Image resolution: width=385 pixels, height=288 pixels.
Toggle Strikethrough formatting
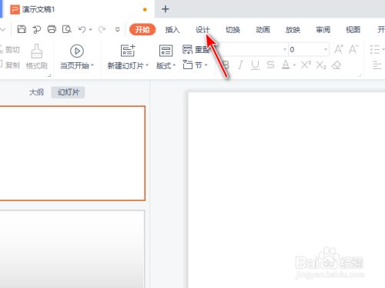click(270, 65)
